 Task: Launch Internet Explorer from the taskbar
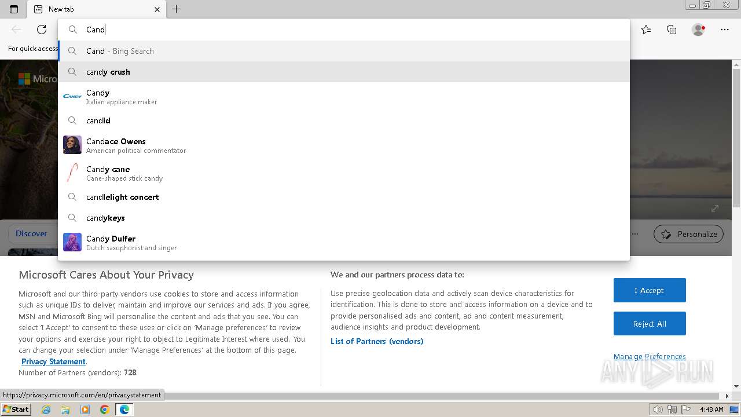coord(46,409)
